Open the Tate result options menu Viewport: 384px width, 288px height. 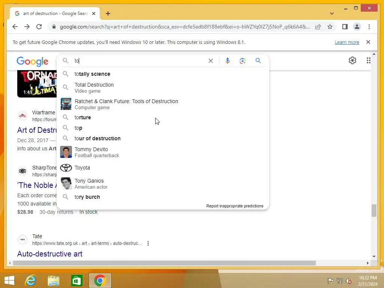(x=148, y=243)
